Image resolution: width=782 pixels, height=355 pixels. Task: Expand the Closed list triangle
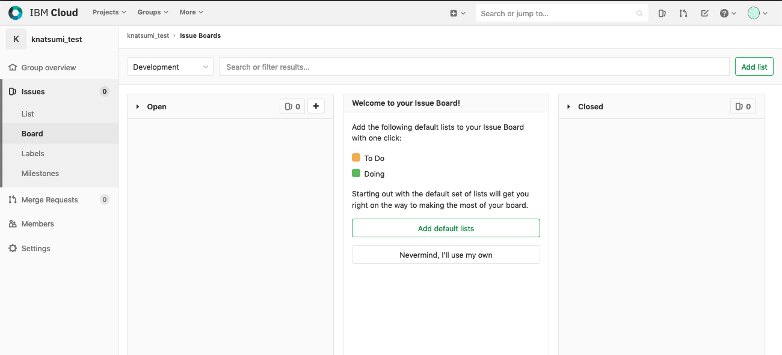(x=568, y=107)
